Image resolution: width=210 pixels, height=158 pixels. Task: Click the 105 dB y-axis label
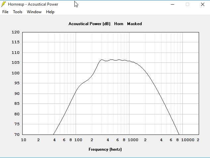tap(16, 62)
